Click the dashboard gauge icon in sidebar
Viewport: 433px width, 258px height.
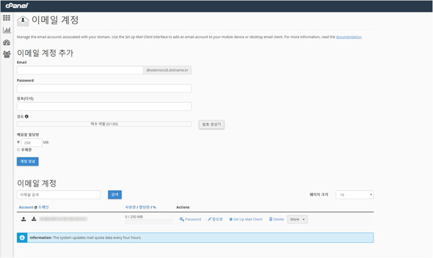pos(7,42)
